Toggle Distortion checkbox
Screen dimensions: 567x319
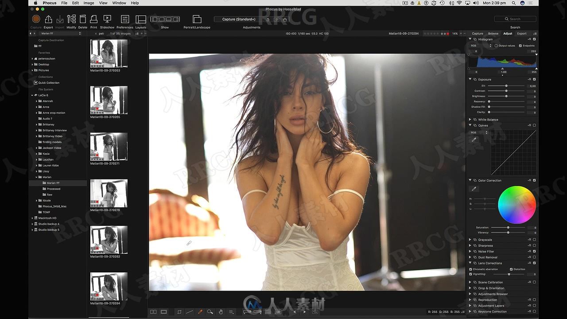pos(511,269)
